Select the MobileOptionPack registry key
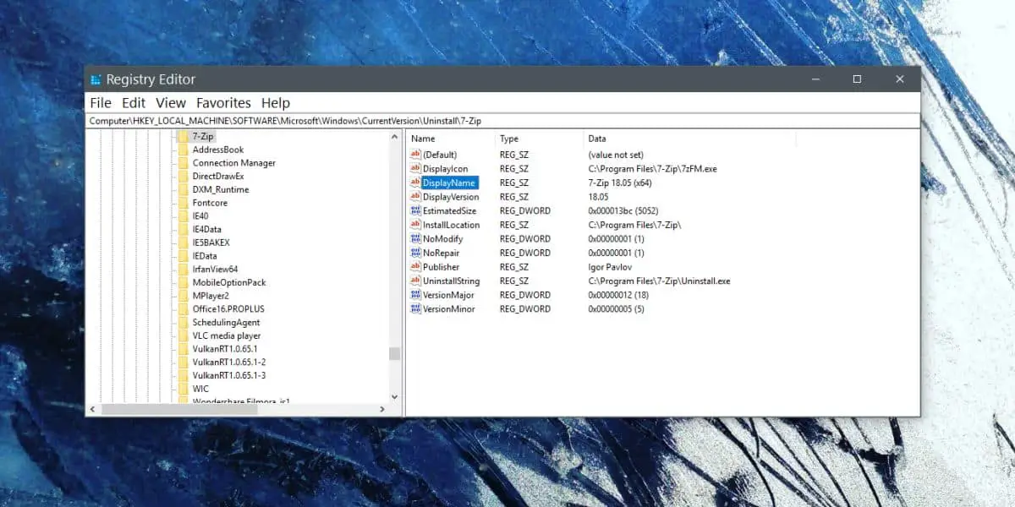Image resolution: width=1015 pixels, height=507 pixels. click(x=229, y=282)
